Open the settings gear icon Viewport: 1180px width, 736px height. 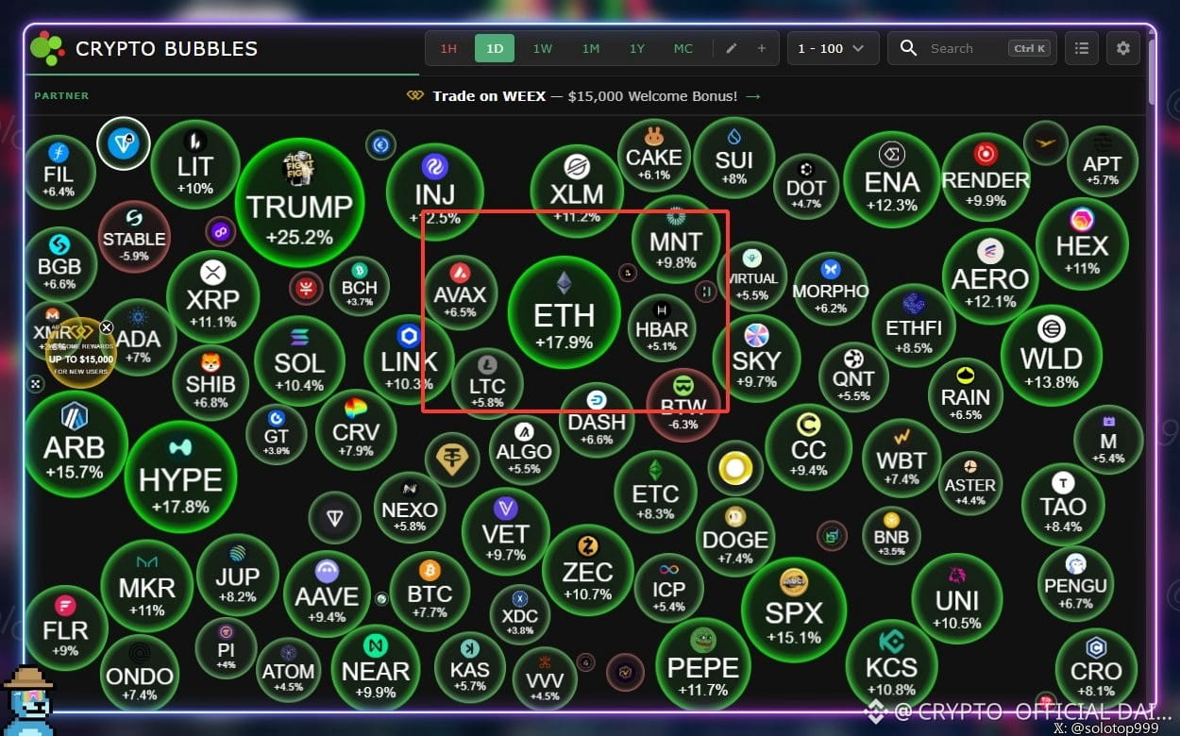click(1122, 48)
